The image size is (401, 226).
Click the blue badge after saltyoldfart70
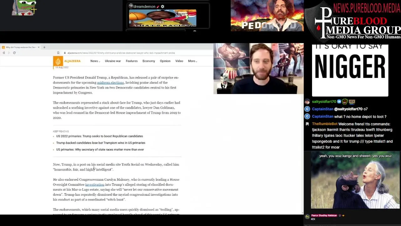click(339, 102)
